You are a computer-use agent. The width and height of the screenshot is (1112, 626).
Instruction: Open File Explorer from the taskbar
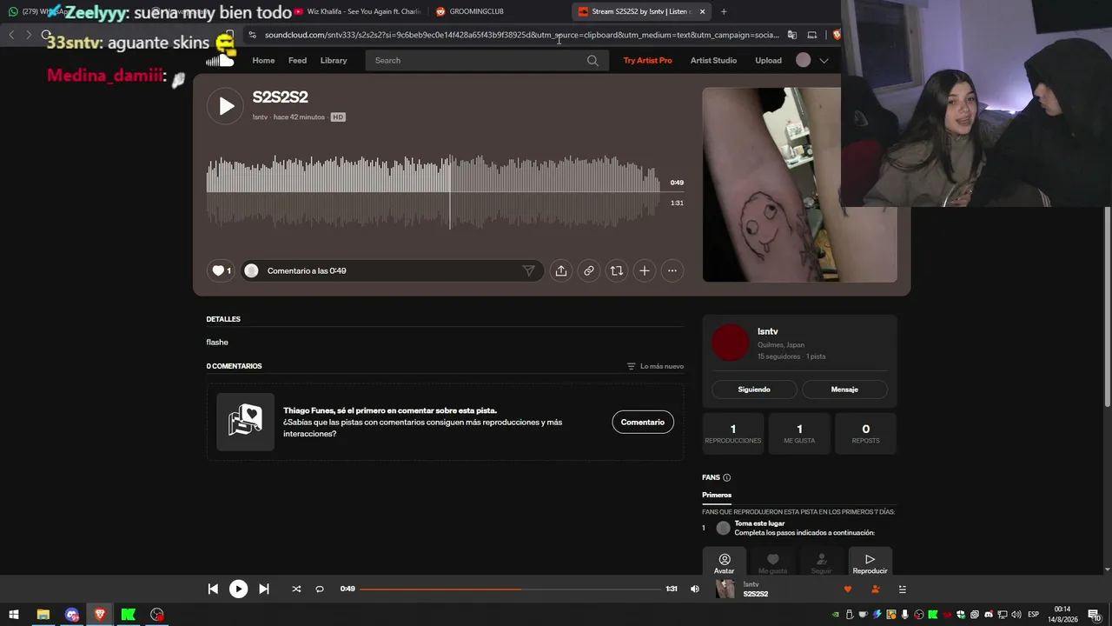[43, 615]
